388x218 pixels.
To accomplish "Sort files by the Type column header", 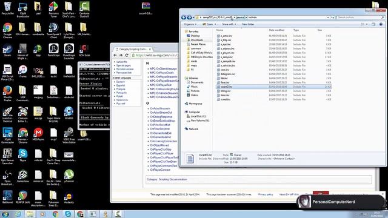I will (x=296, y=30).
